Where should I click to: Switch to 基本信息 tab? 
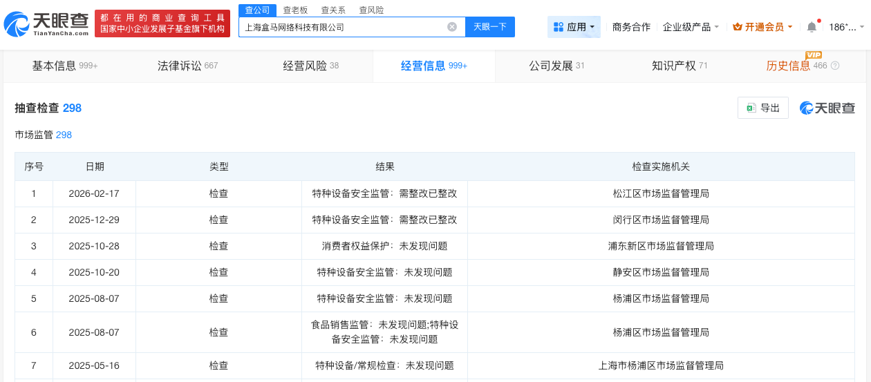click(x=65, y=66)
